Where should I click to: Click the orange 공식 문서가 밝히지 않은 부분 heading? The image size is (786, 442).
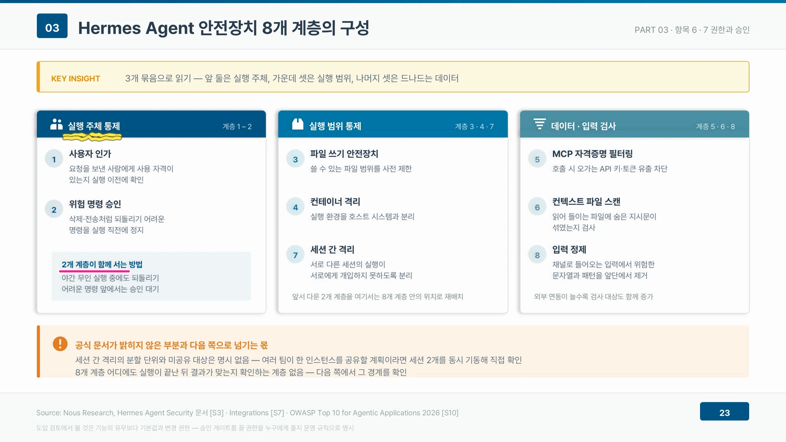click(x=172, y=345)
